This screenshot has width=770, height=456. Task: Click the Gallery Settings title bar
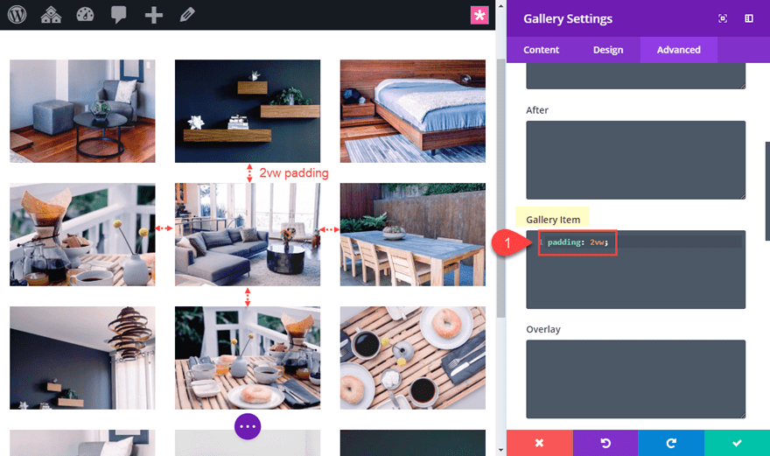coord(638,18)
